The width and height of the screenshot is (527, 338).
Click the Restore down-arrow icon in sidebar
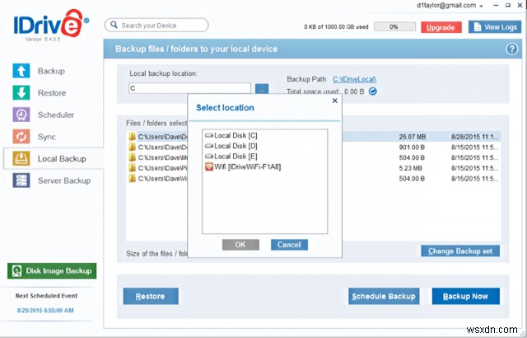point(21,93)
